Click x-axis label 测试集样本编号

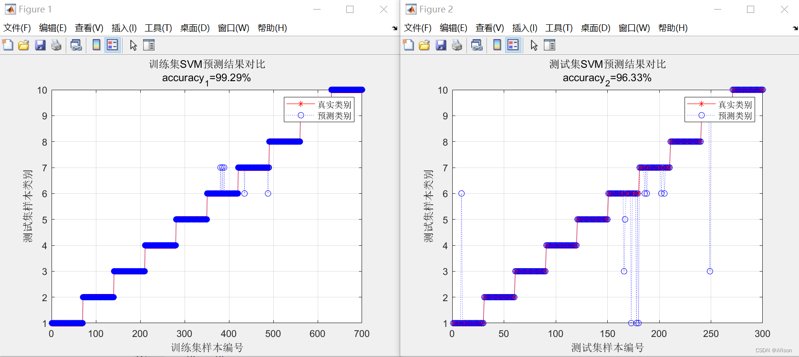608,347
